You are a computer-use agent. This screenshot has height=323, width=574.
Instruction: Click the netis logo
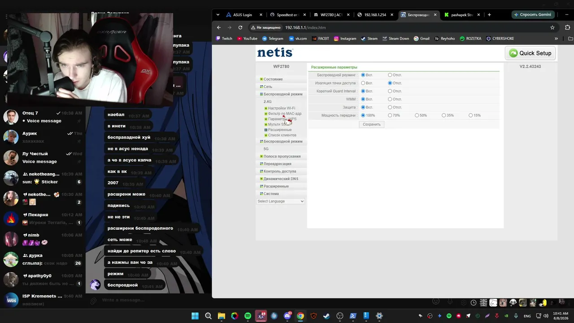pos(275,52)
